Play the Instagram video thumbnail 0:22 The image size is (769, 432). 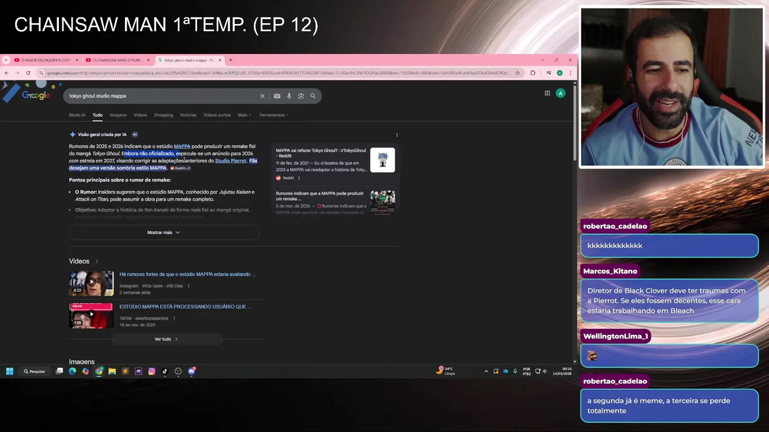(x=91, y=283)
